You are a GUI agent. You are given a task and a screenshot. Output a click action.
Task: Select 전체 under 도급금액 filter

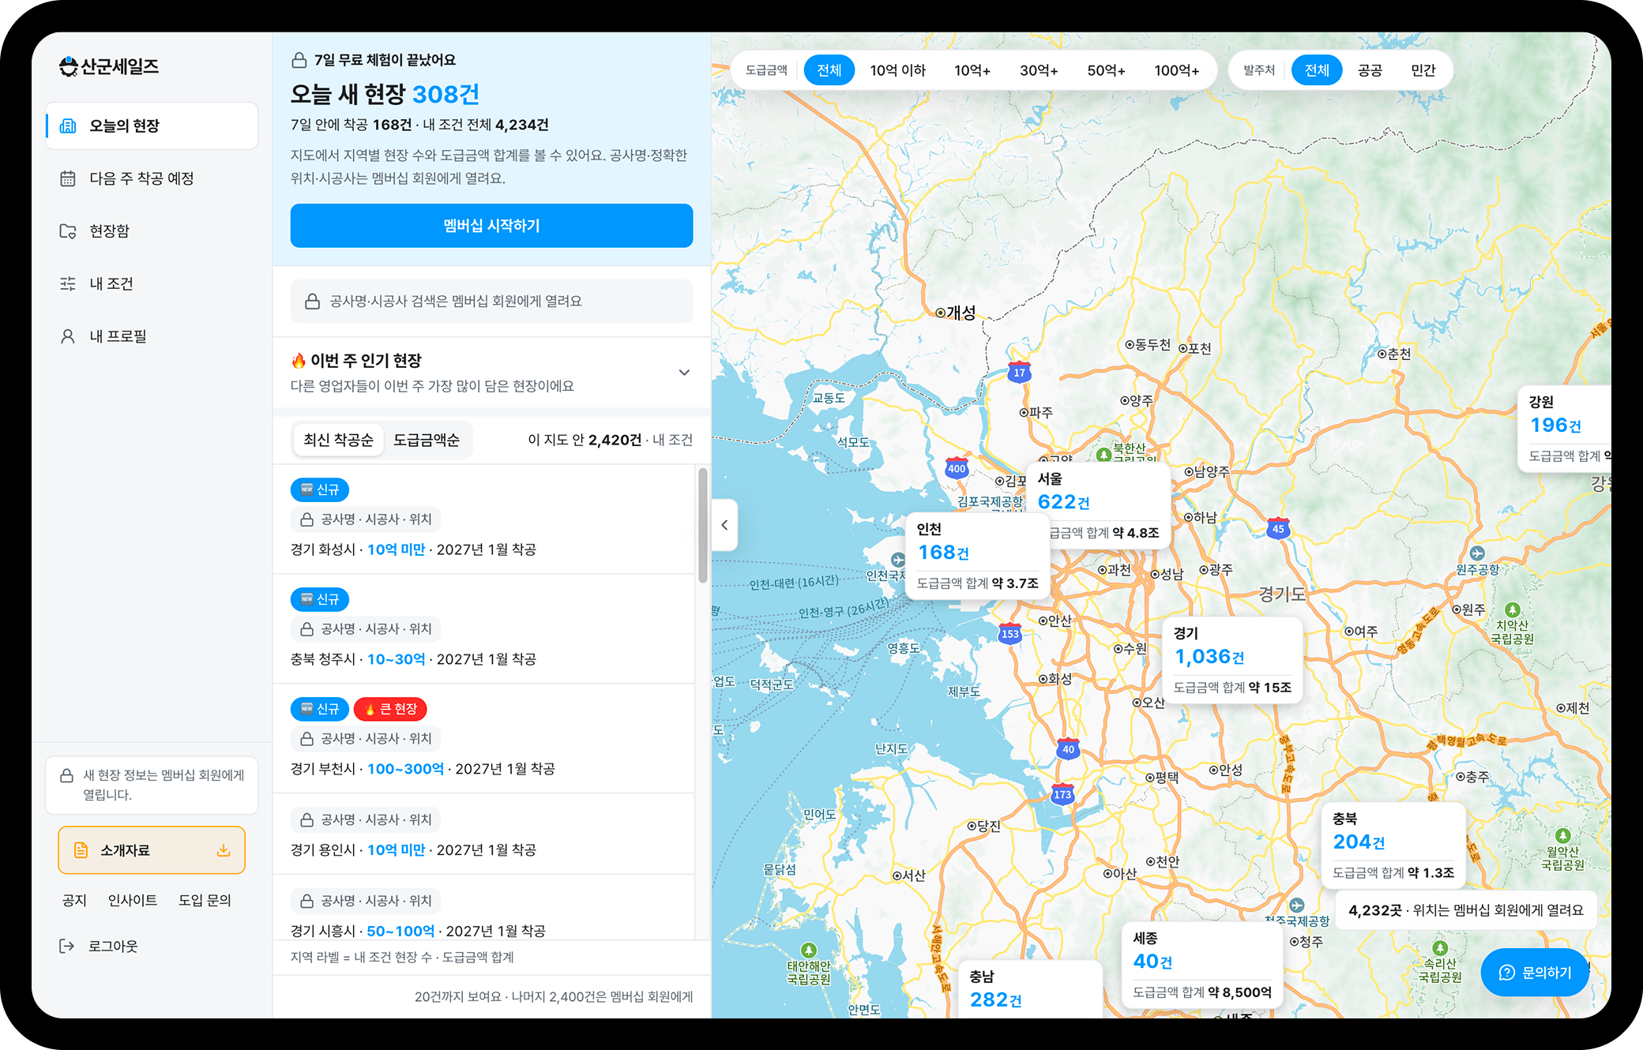829,70
